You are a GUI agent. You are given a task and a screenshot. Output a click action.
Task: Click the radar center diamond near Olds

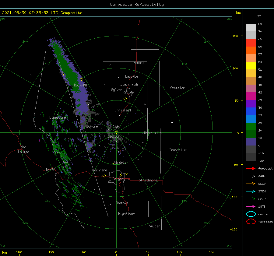pos(116,132)
